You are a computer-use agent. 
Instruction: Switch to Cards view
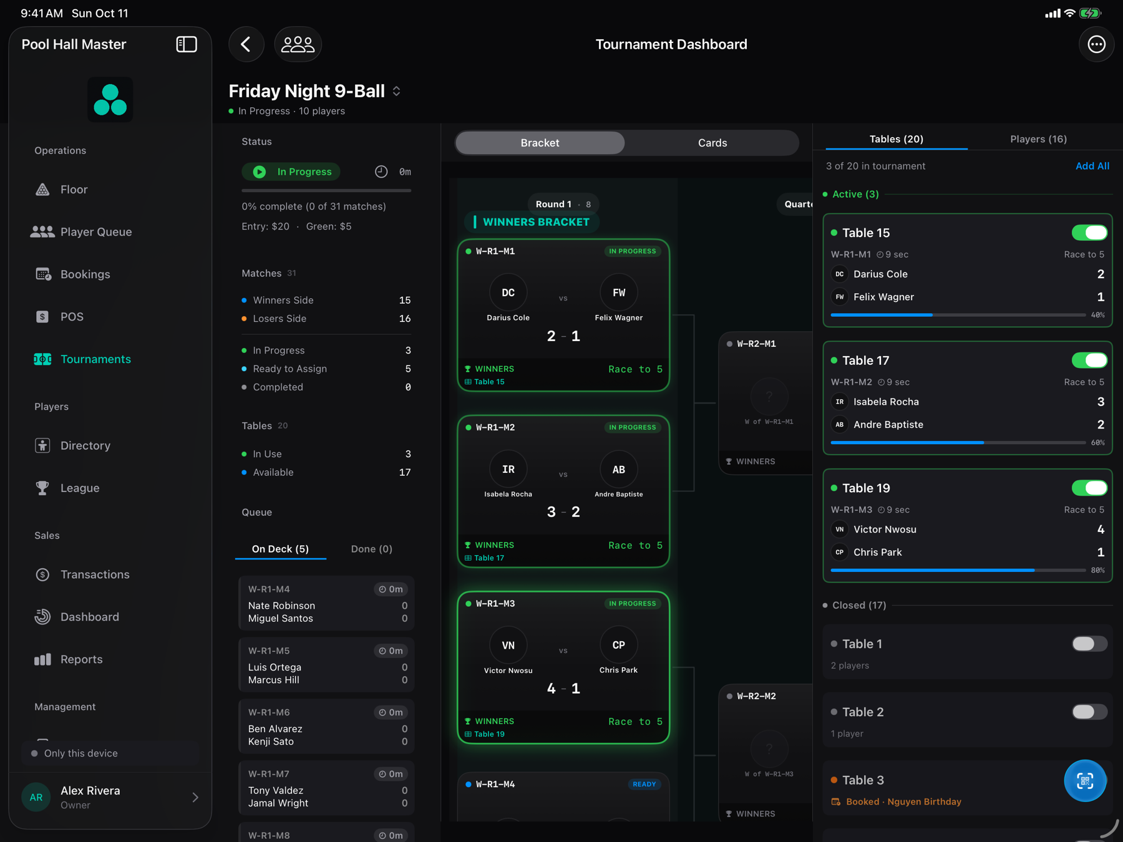[712, 143]
